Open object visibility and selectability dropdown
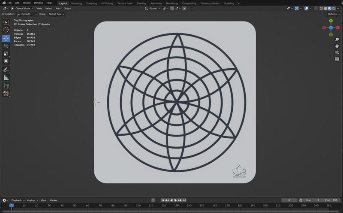Viewport: 343px width, 213px height. [290, 9]
